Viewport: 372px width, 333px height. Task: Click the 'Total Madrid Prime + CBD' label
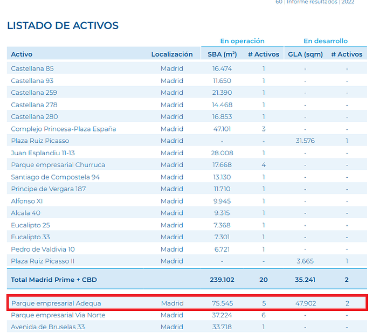coord(54,280)
